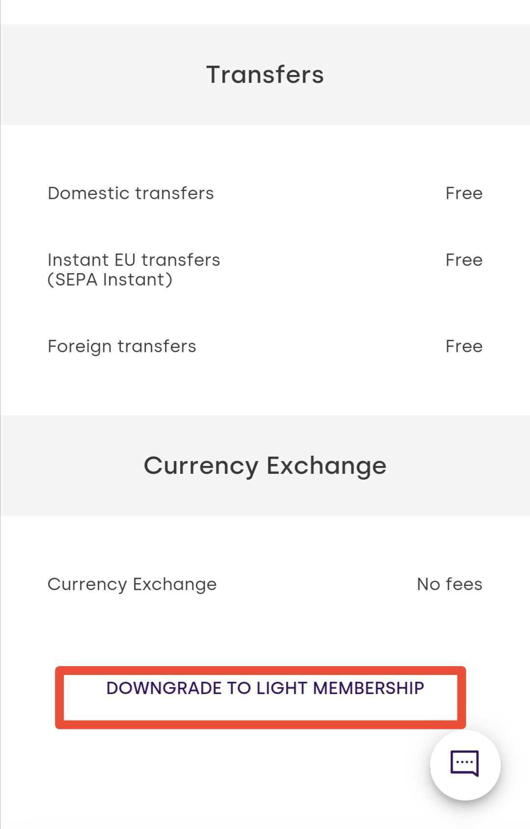Viewport: 530px width, 829px height.
Task: Click the word Foreign in the transfers list
Action: click(80, 346)
